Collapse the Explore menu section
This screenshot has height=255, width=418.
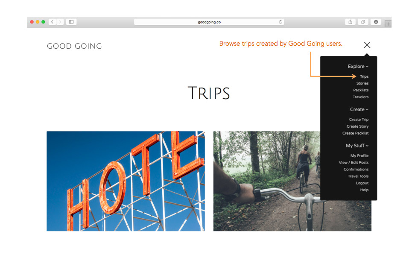(358, 66)
